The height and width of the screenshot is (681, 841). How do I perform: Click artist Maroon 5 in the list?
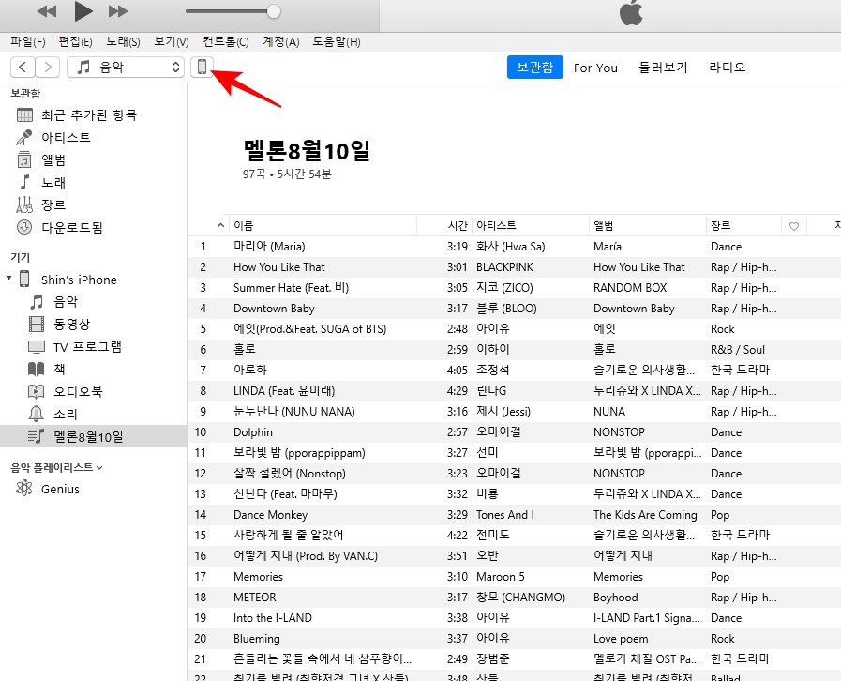tap(501, 577)
